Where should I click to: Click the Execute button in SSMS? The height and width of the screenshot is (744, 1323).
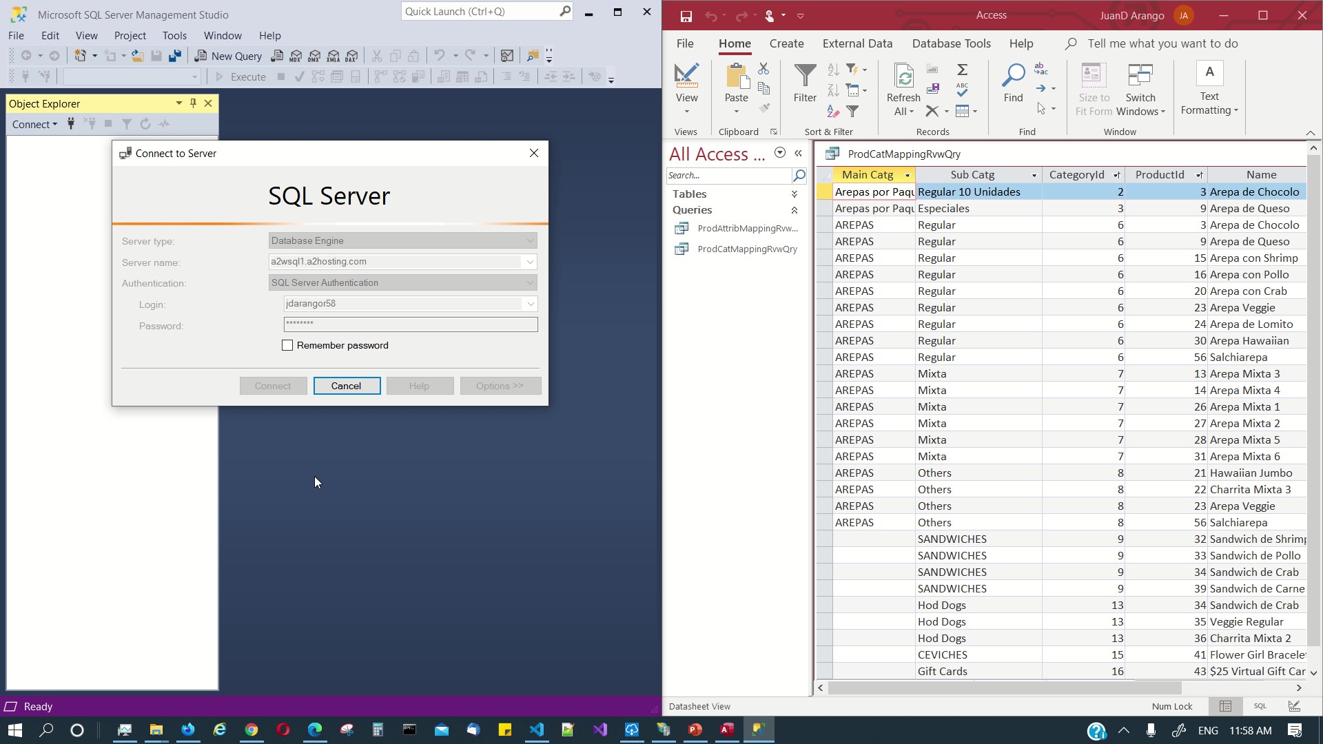pos(240,76)
